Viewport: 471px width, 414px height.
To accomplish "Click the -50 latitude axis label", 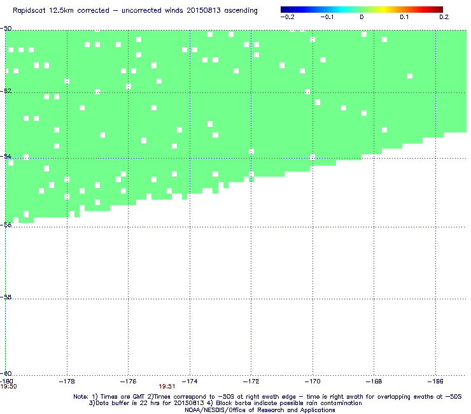I will tap(6, 29).
